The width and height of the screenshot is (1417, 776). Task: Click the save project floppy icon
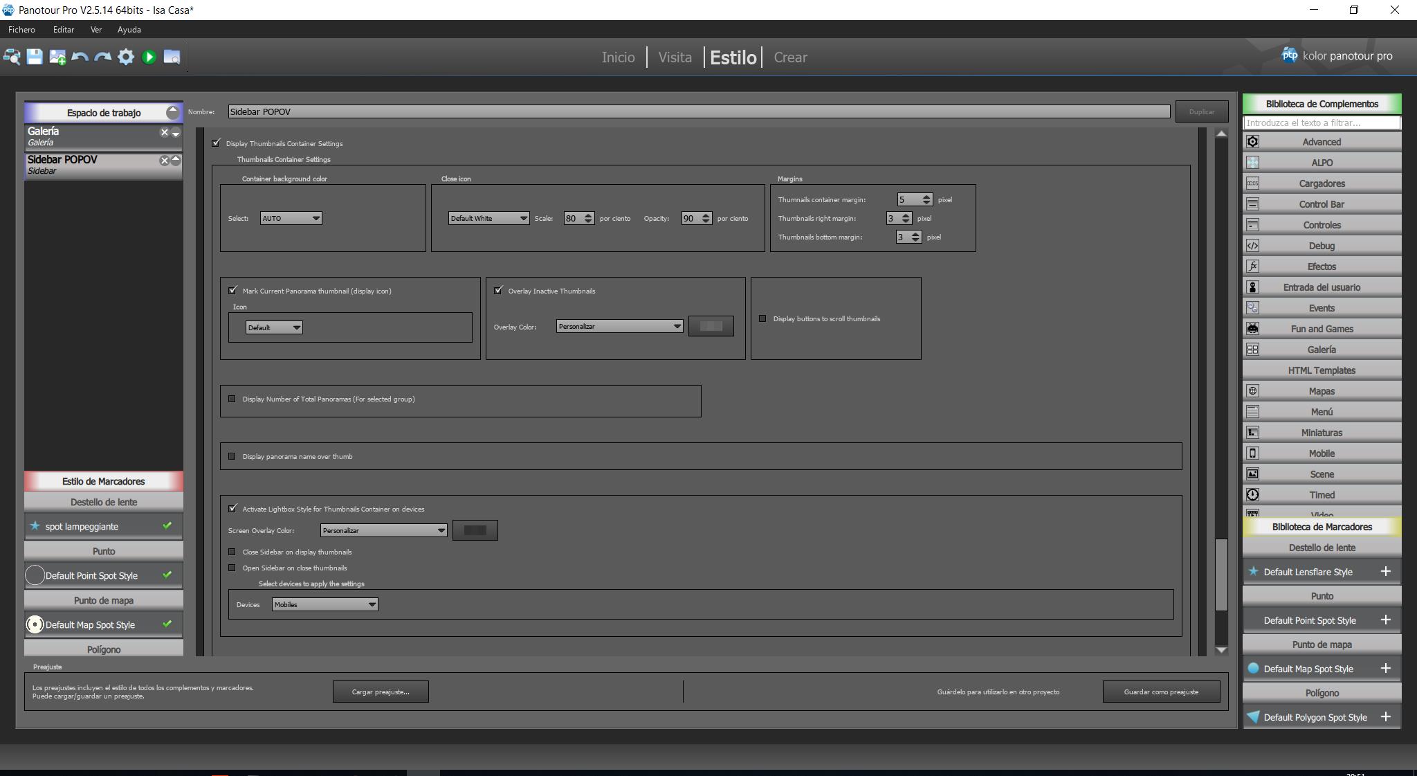(35, 57)
